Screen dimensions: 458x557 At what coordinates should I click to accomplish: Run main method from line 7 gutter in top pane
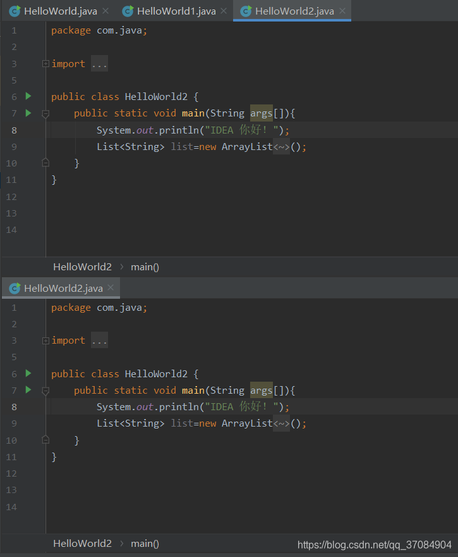(28, 113)
